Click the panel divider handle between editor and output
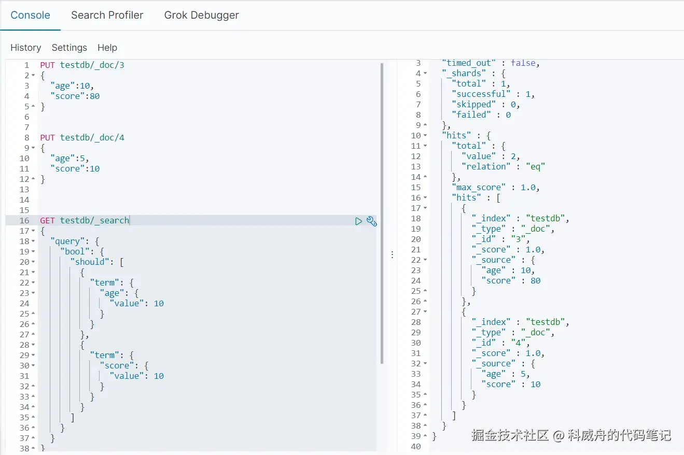 click(x=392, y=254)
